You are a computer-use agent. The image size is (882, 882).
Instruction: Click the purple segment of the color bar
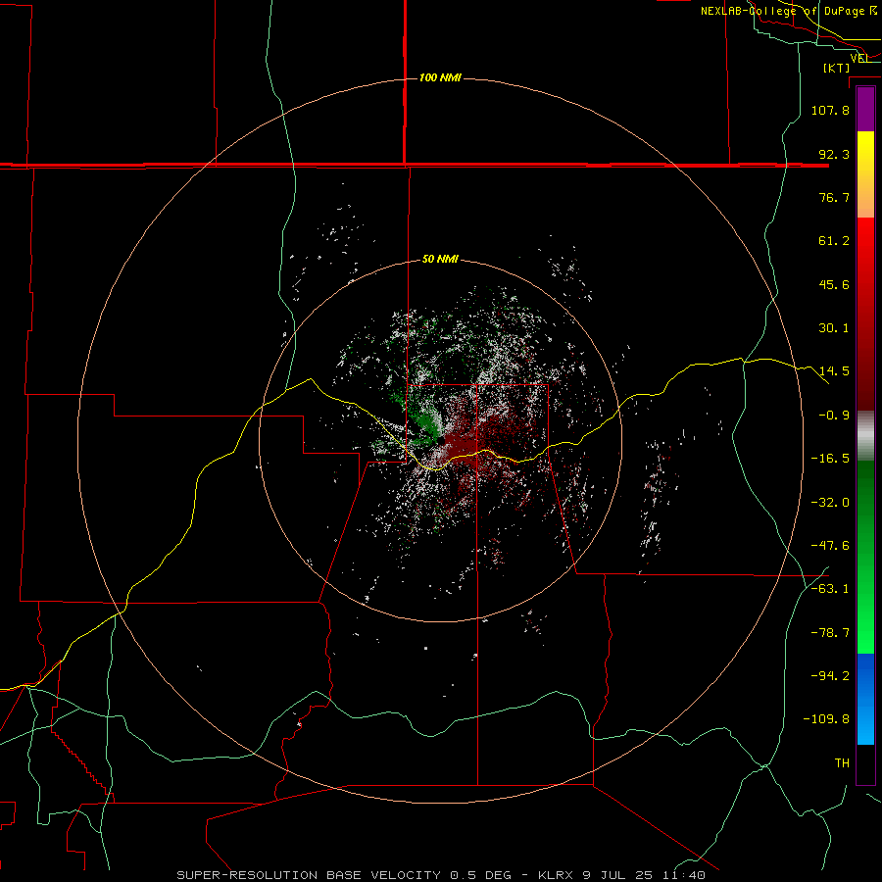click(x=865, y=109)
